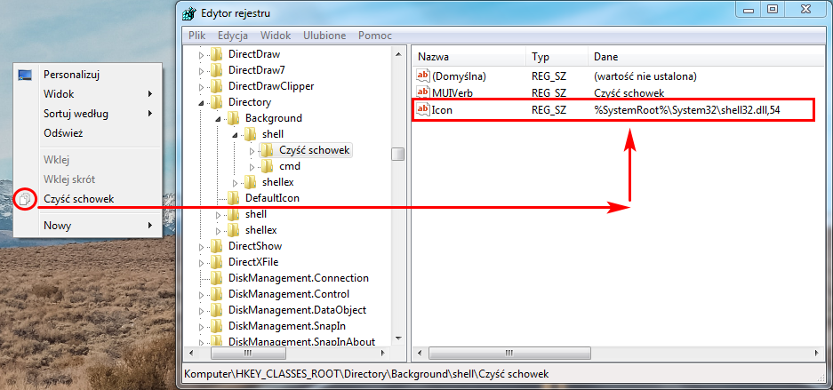Click the tree pane vertical scrollbar thumb
833x390 pixels.
click(x=398, y=155)
